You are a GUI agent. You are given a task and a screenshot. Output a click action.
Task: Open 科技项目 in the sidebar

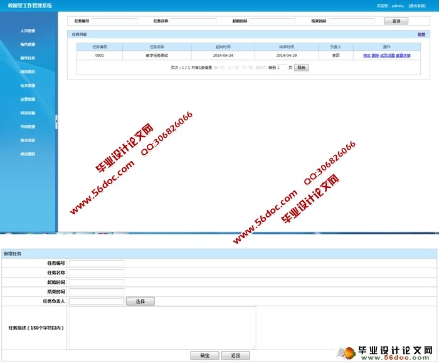[x=28, y=72]
